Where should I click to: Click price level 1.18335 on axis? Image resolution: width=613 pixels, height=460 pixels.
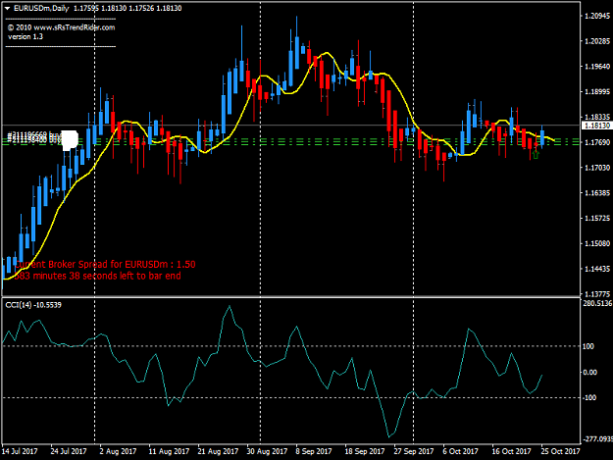[596, 117]
